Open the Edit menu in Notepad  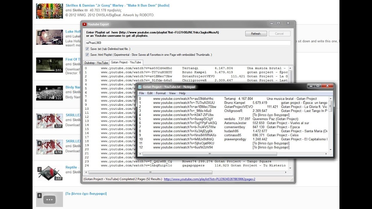(150, 93)
